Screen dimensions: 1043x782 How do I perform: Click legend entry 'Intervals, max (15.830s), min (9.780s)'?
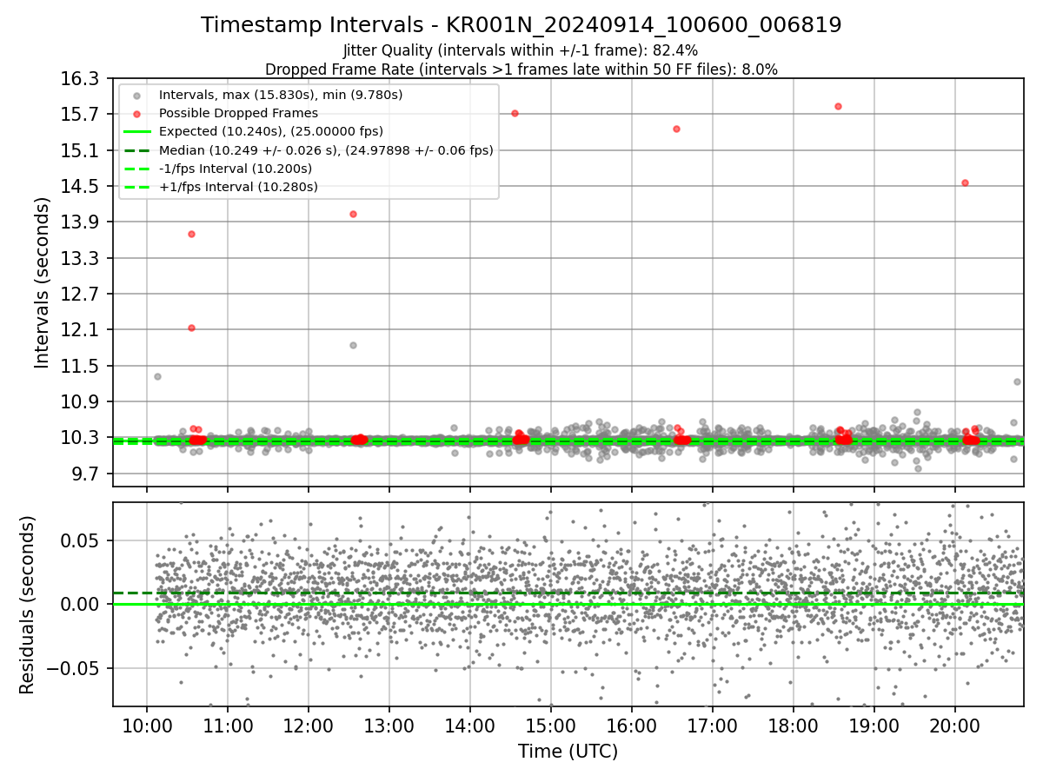(x=281, y=95)
